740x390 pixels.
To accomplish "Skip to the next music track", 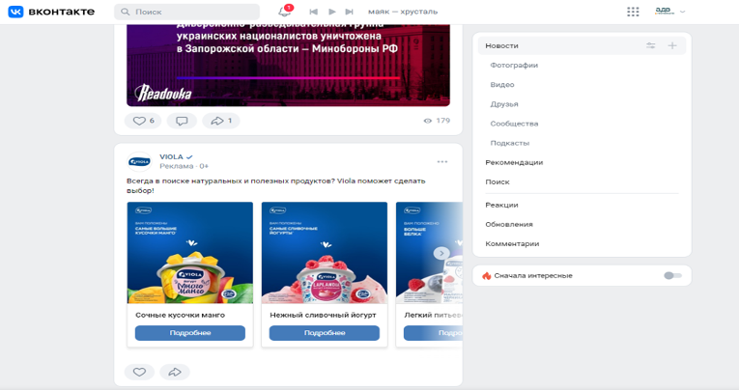I will (x=350, y=12).
